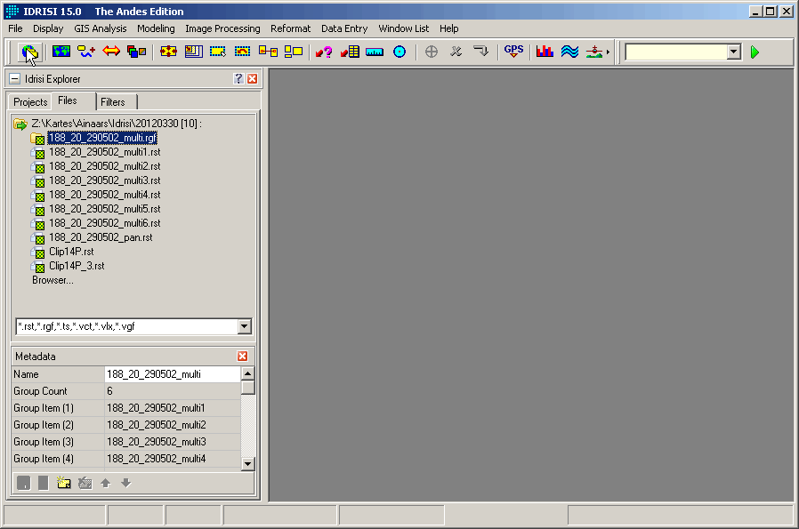This screenshot has width=799, height=529.
Task: Collapse Idrisi Explorer with minus button
Action: pos(15,78)
